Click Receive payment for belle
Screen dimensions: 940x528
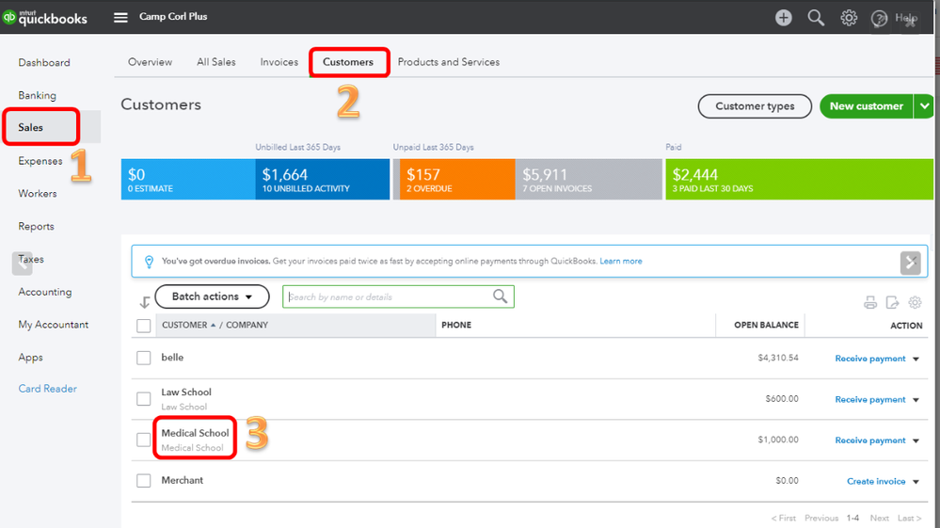point(869,359)
